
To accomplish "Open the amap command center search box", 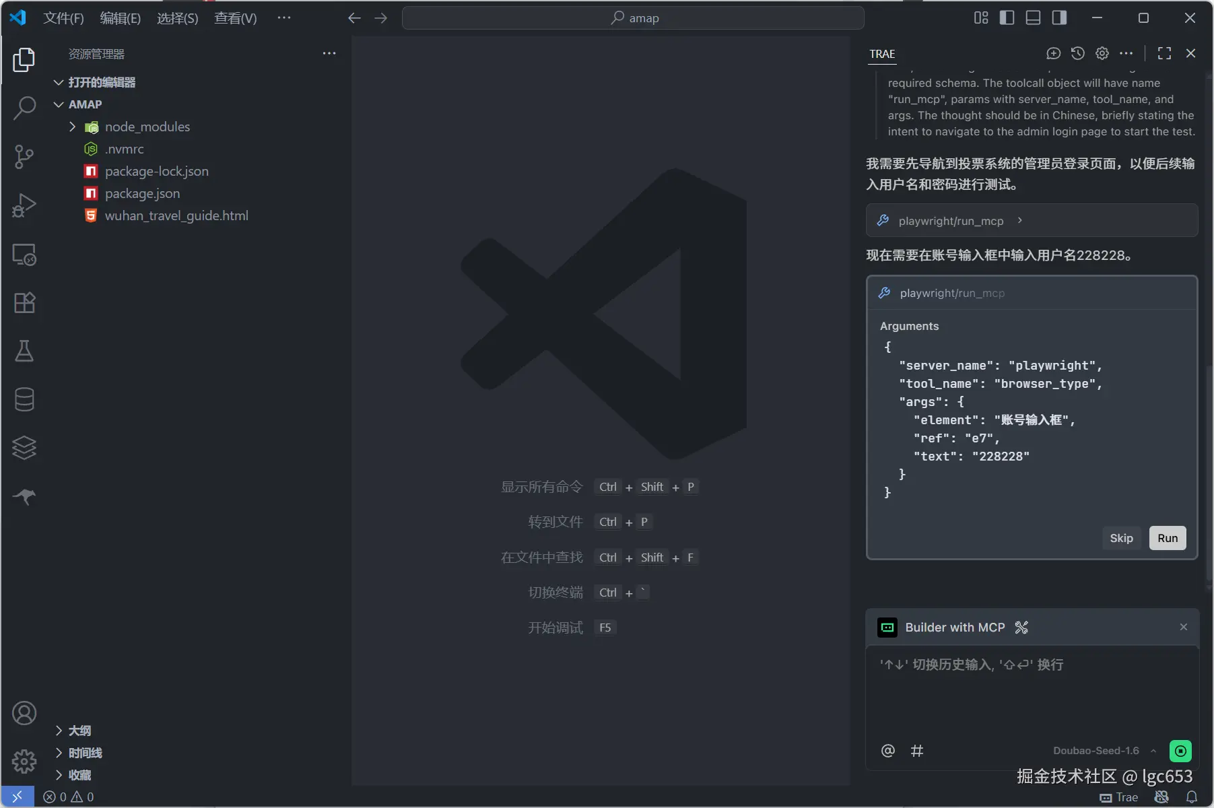I will pyautogui.click(x=633, y=18).
